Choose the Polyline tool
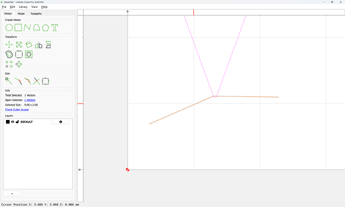This screenshot has width=345, height=207. tap(27, 27)
